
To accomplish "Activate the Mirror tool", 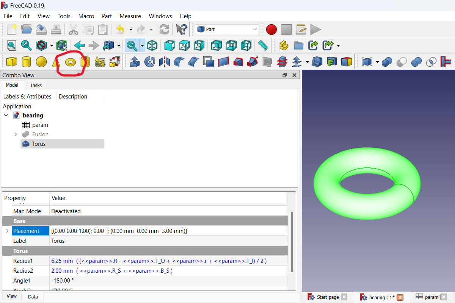I will tap(164, 62).
